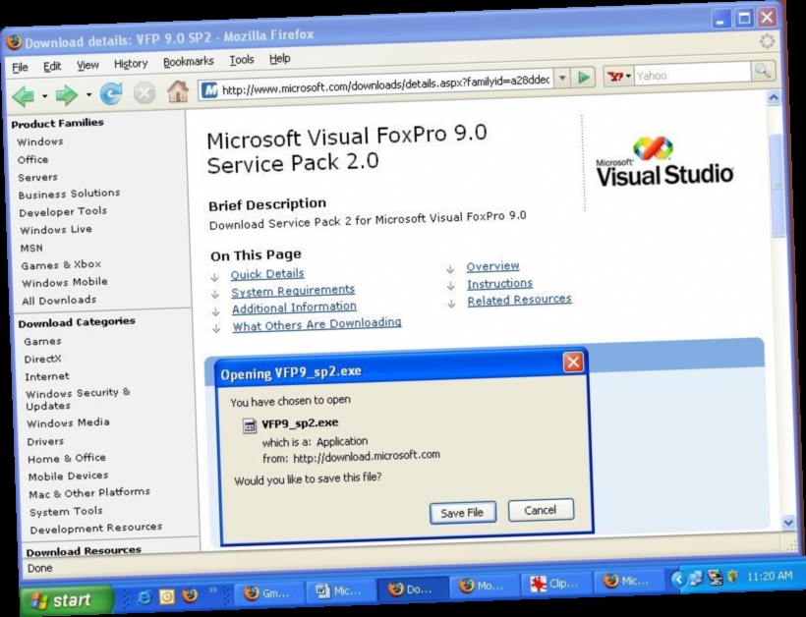This screenshot has width=806, height=617.
Task: Open the Back history dropdown arrow
Action: pos(44,95)
